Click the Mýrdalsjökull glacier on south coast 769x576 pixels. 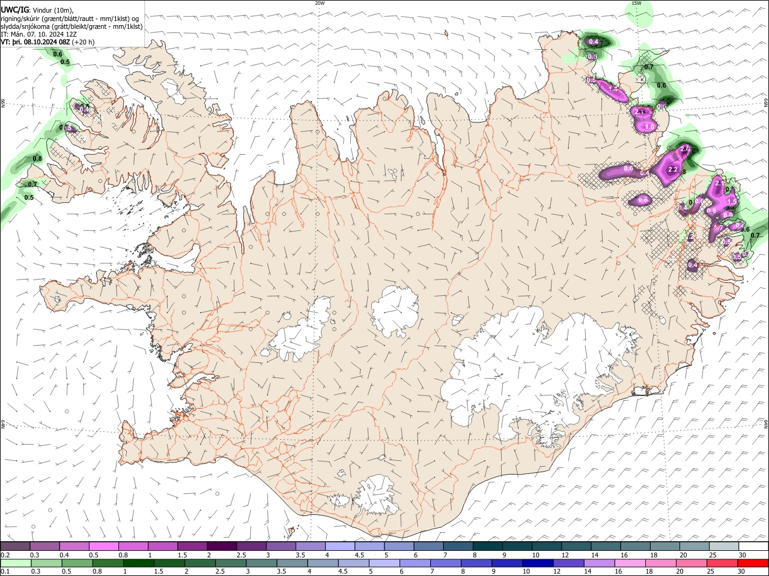coord(377,495)
